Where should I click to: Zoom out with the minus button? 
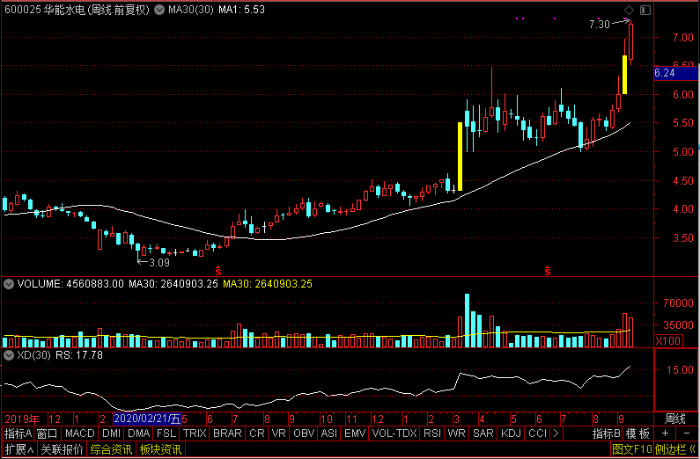tap(687, 433)
